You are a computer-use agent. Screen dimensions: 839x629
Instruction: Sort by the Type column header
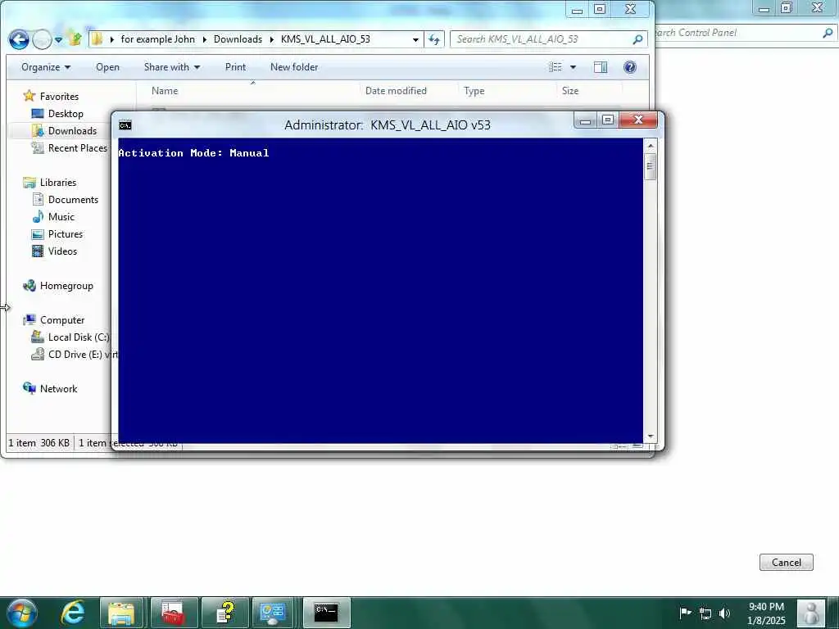point(474,91)
